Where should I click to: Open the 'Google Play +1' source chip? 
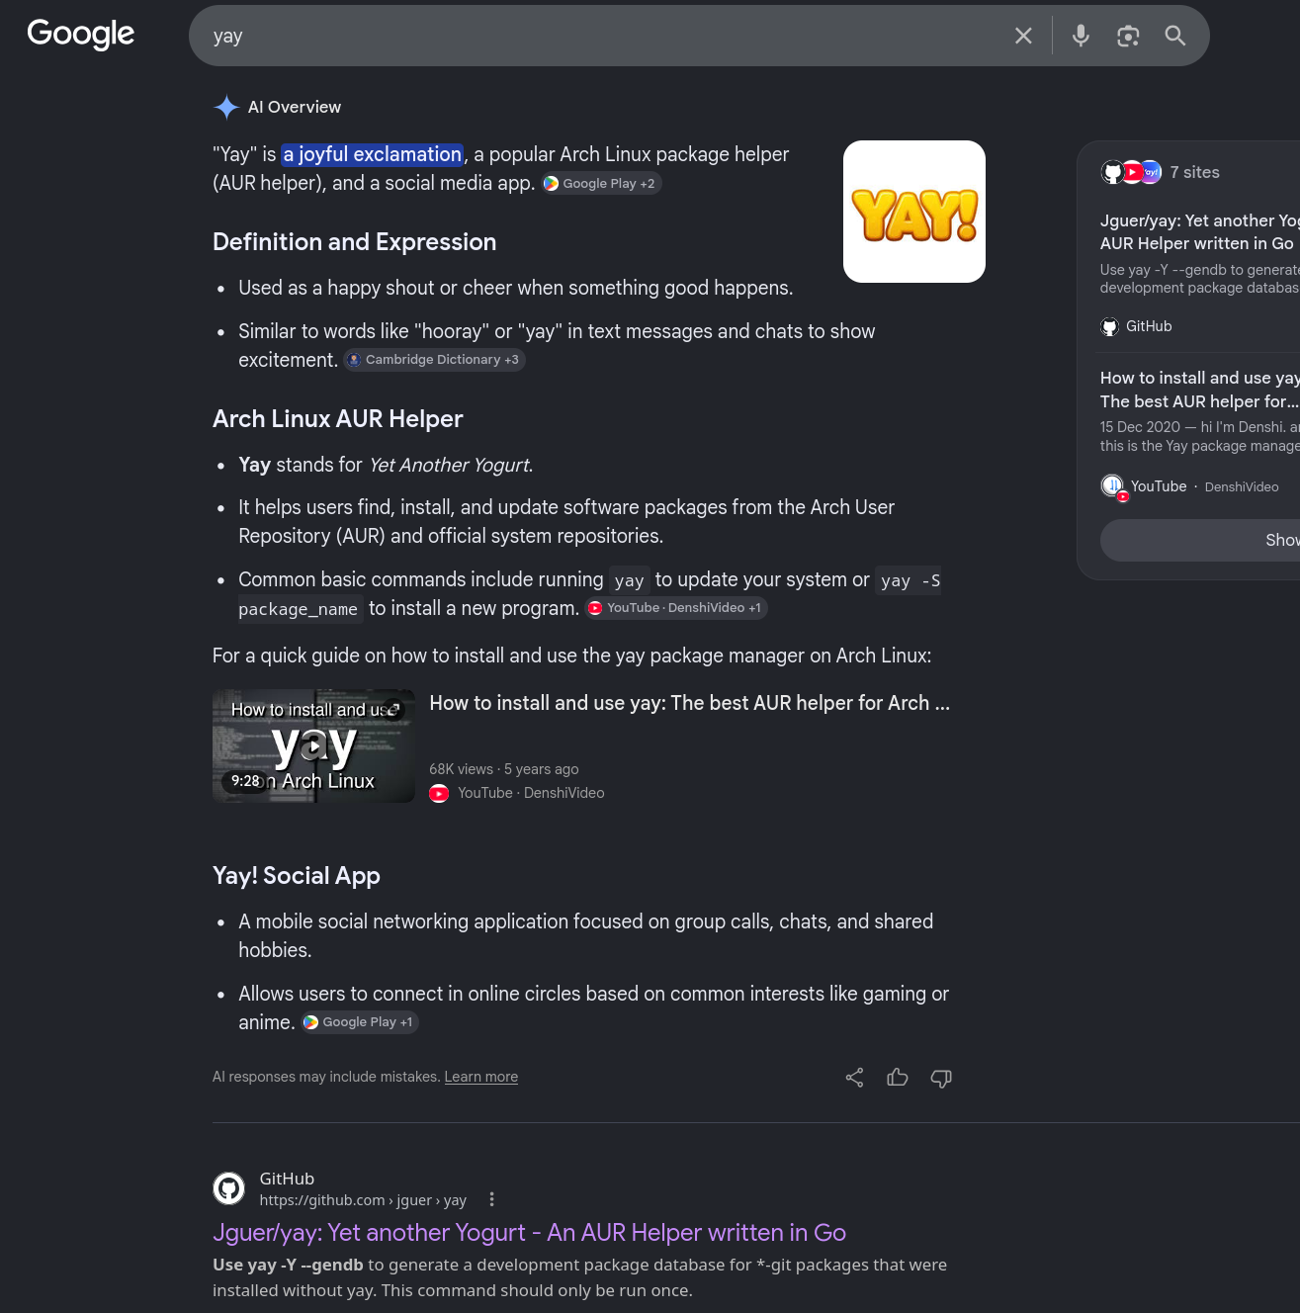pos(360,1022)
